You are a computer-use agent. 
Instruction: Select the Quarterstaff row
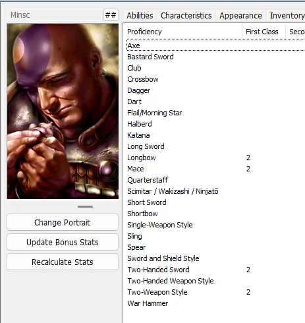[215, 180]
